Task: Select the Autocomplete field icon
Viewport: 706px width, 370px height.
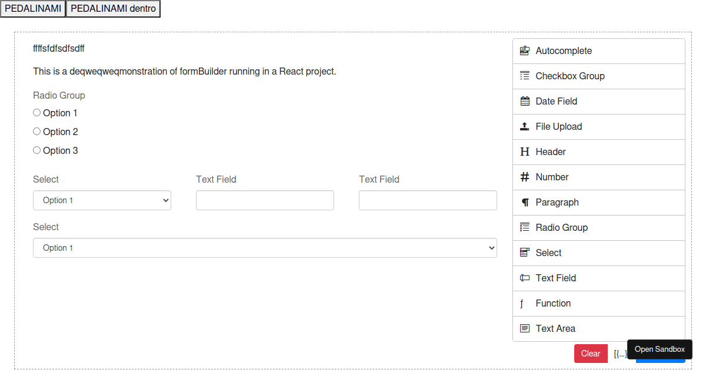Action: point(524,51)
